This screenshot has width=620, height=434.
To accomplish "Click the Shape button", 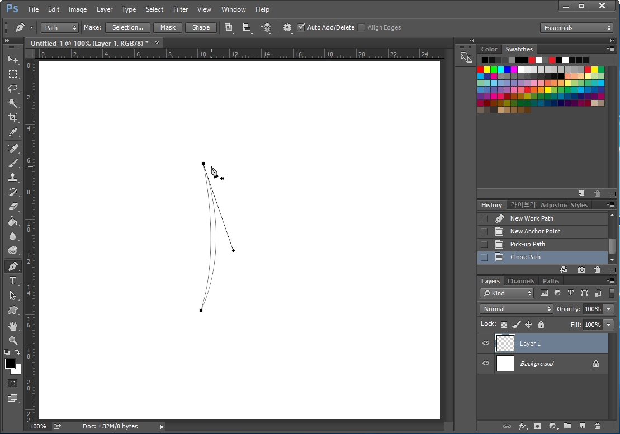I will (201, 27).
